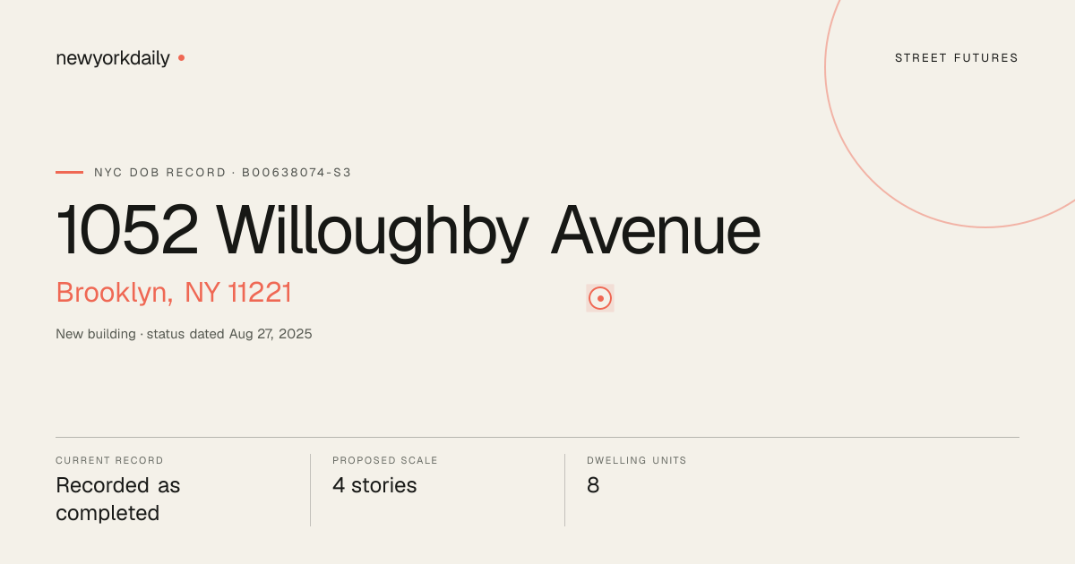Click the orange target marker icon

coord(600,298)
